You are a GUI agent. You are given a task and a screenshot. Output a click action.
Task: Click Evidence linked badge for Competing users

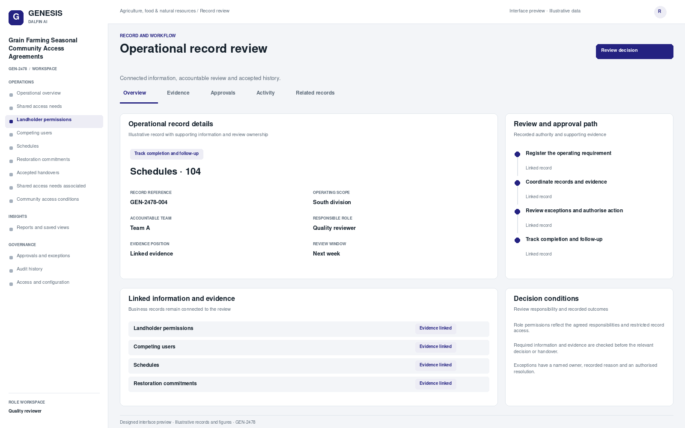pyautogui.click(x=435, y=347)
